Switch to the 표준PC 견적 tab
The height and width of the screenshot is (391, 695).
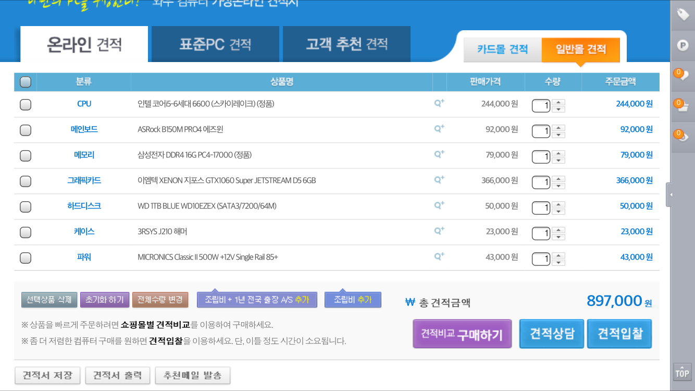(x=215, y=44)
